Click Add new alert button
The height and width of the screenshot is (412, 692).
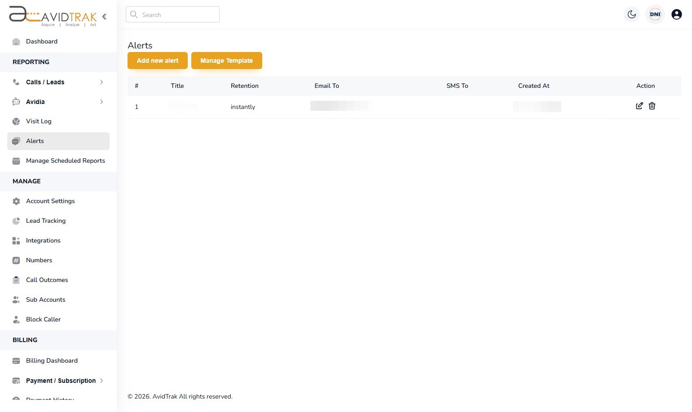[x=158, y=61]
